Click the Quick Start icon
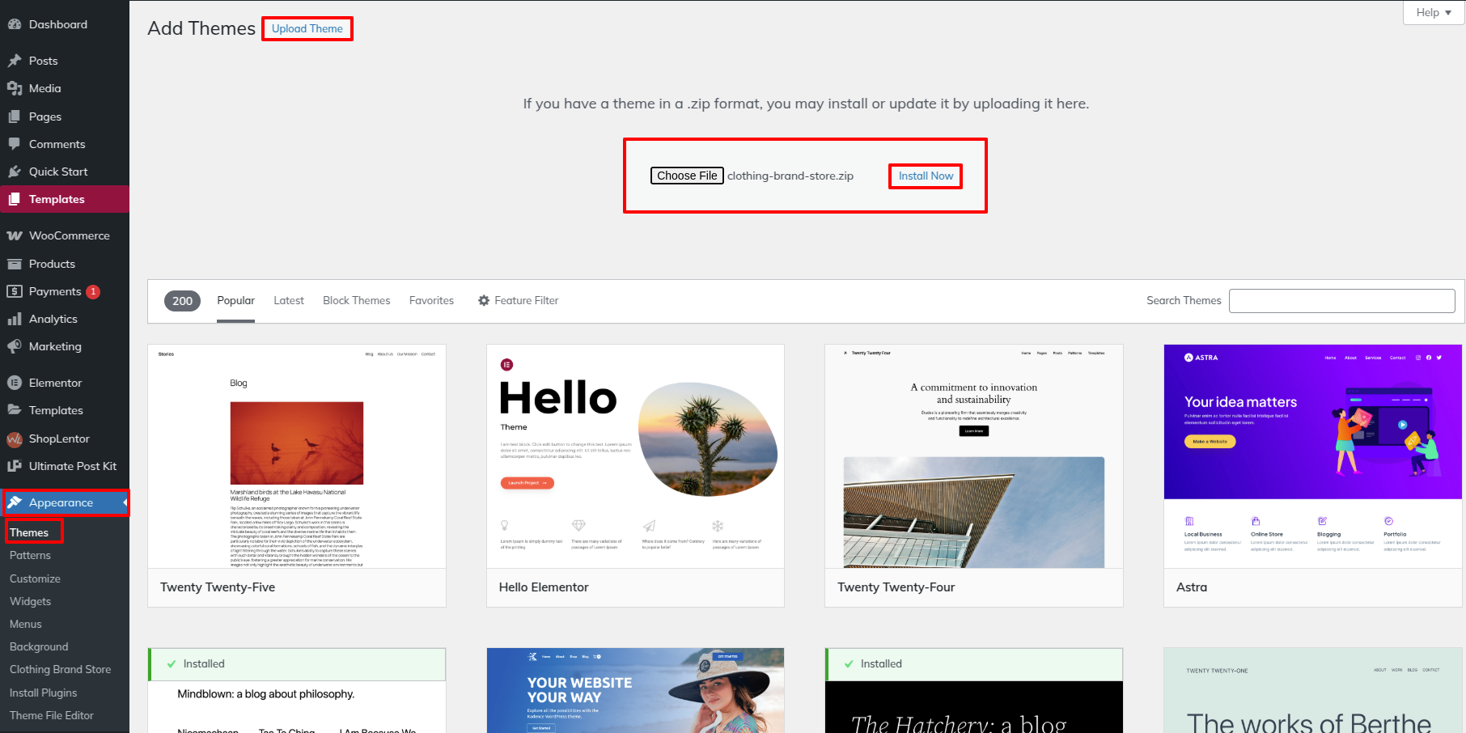1466x733 pixels. (x=15, y=172)
